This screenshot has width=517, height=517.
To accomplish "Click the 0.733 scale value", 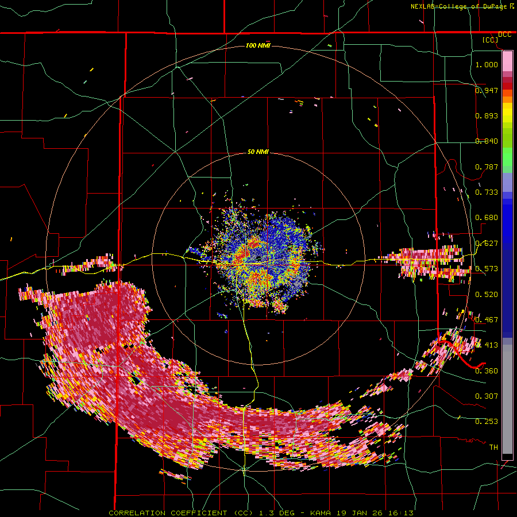I will click(487, 192).
